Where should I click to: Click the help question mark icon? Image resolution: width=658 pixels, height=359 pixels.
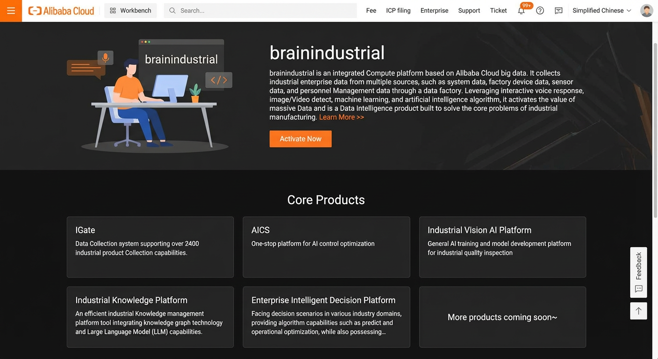tap(540, 11)
